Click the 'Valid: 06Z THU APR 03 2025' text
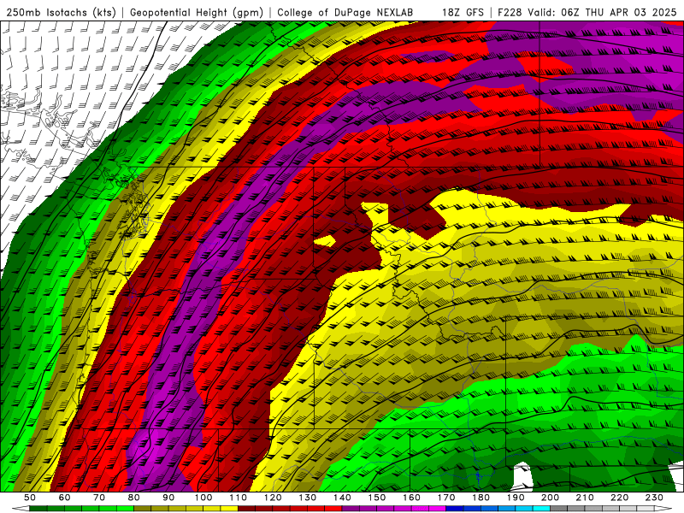 coord(602,12)
